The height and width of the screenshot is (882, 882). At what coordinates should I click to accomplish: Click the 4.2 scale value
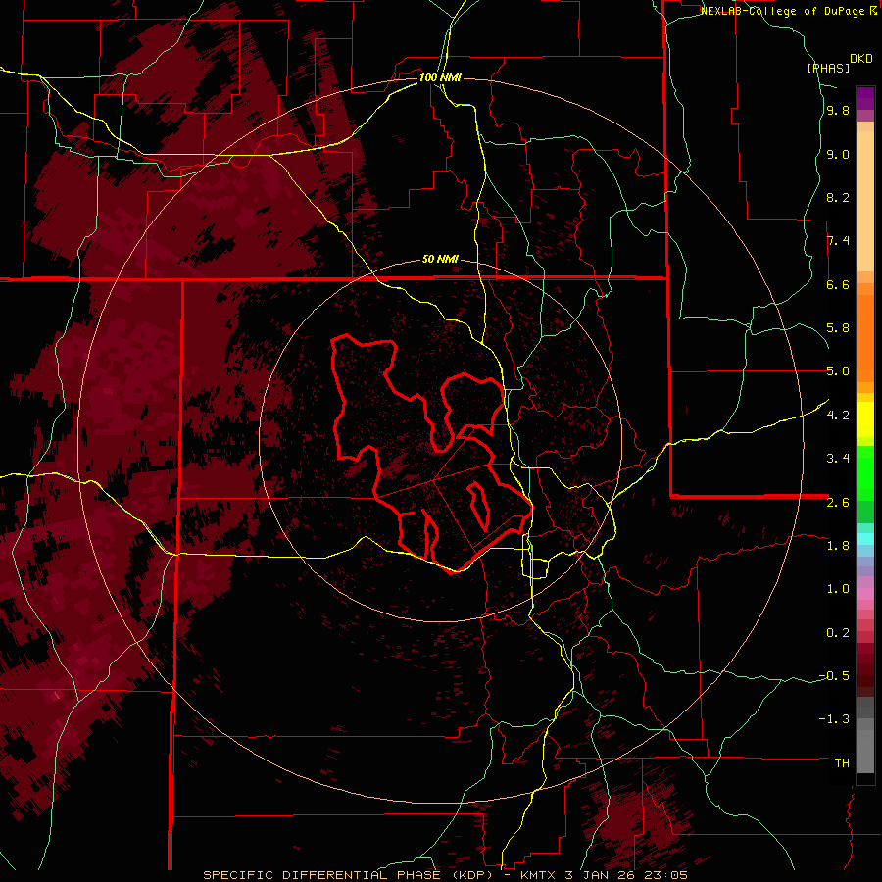click(x=838, y=416)
